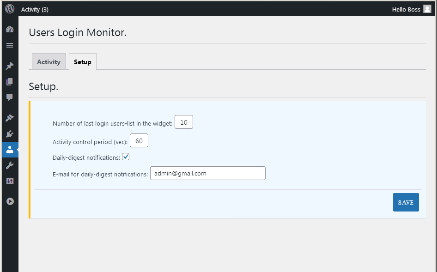Select the Posts pin icon

click(x=10, y=66)
